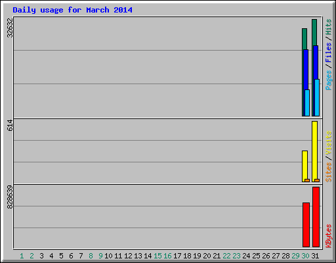Click day label 23 on the axis
This screenshot has width=336, height=263.
236,256
